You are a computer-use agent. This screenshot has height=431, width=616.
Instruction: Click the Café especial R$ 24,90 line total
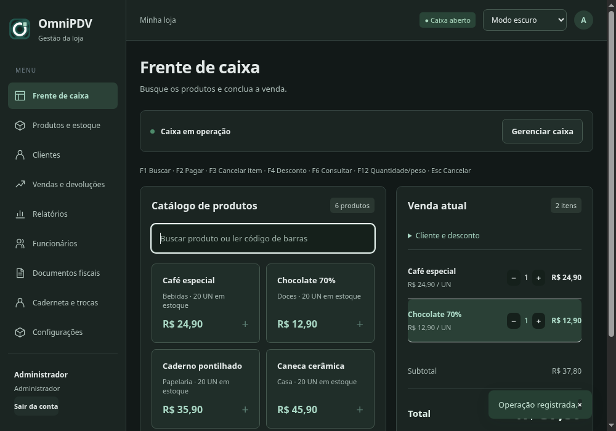[567, 278]
